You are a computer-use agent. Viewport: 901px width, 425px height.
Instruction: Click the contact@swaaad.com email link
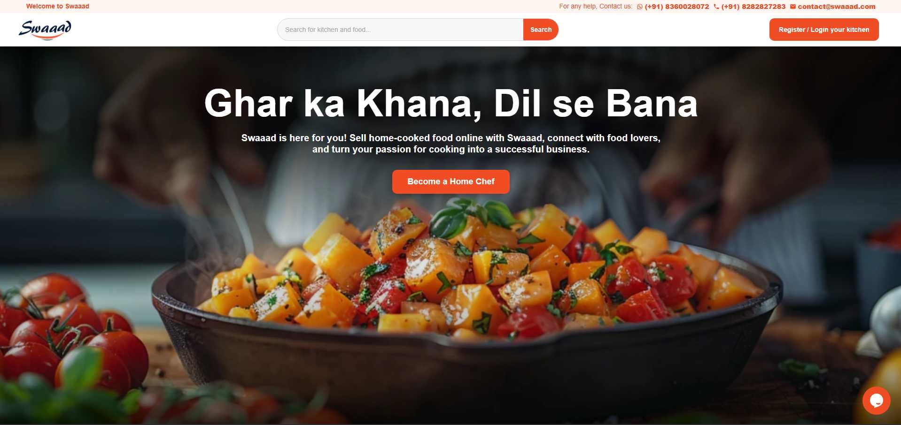(x=836, y=7)
